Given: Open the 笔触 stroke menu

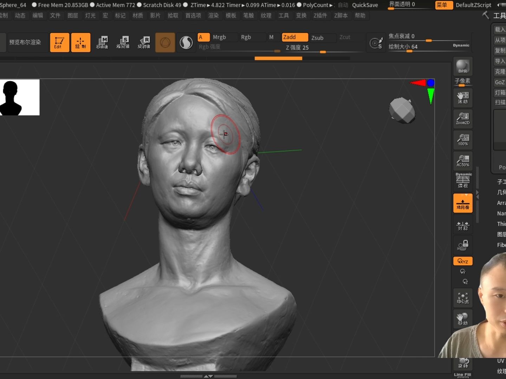Looking at the screenshot, I should [248, 15].
